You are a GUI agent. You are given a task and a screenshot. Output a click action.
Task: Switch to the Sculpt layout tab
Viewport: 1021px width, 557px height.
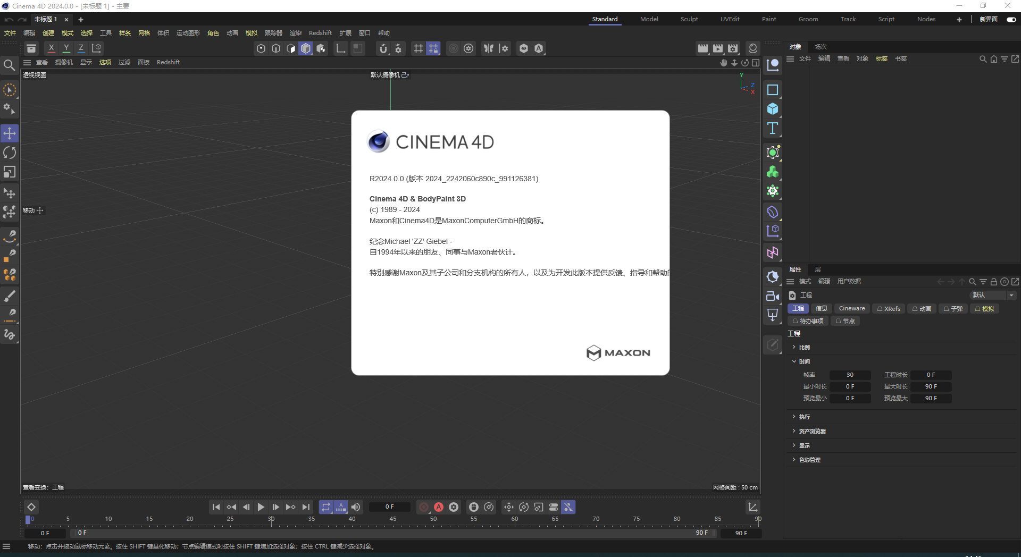click(x=689, y=19)
